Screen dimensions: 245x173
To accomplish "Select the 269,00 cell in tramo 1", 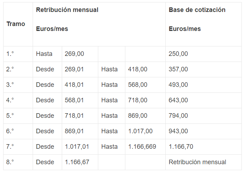I will pos(74,54).
